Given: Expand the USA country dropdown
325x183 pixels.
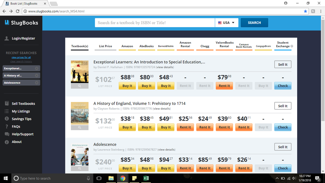Looking at the screenshot, I should (227, 23).
